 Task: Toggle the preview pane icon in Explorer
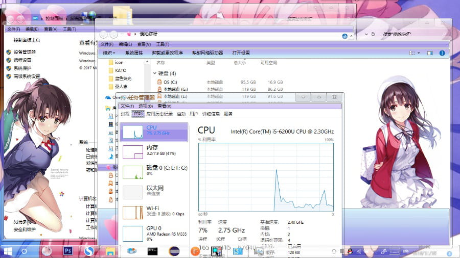tap(430, 53)
